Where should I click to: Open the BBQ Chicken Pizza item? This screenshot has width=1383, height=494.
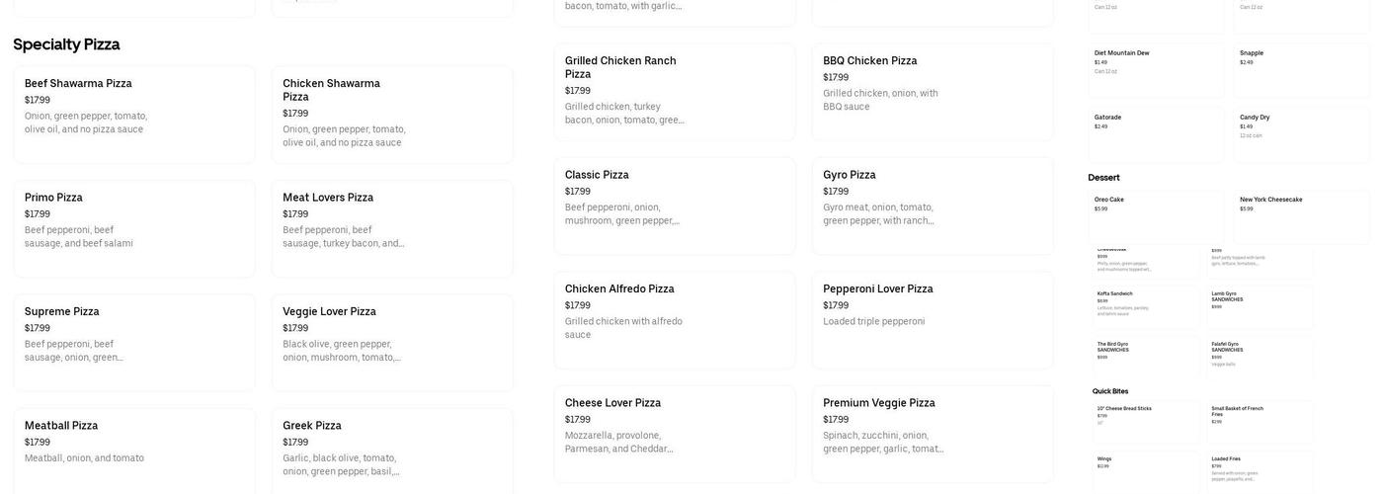933,91
